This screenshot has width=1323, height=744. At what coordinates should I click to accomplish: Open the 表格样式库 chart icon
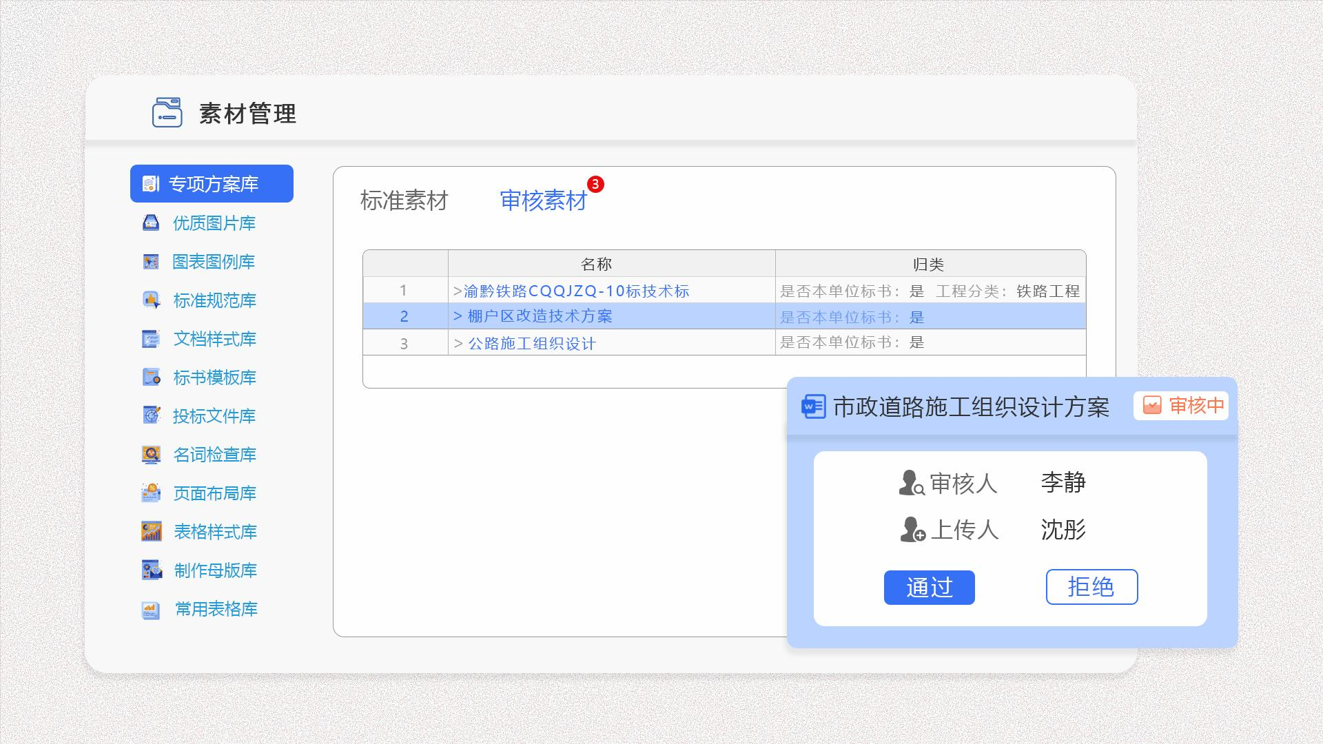point(151,532)
